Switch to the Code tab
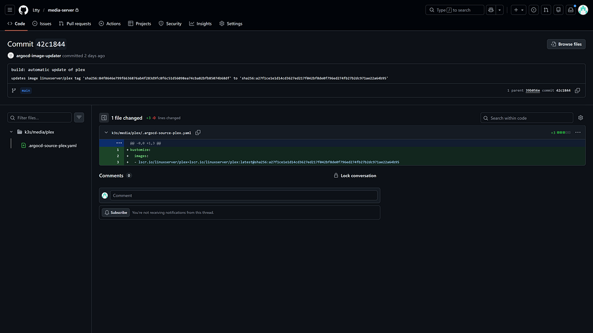 16,23
